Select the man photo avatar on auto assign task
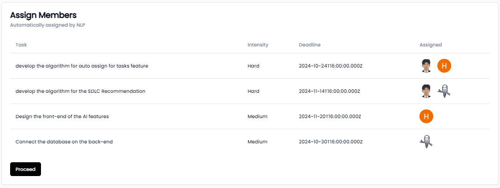The height and width of the screenshot is (188, 500). point(426,66)
